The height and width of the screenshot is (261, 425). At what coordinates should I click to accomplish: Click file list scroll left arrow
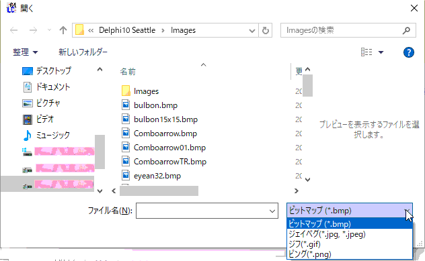[x=114, y=191]
